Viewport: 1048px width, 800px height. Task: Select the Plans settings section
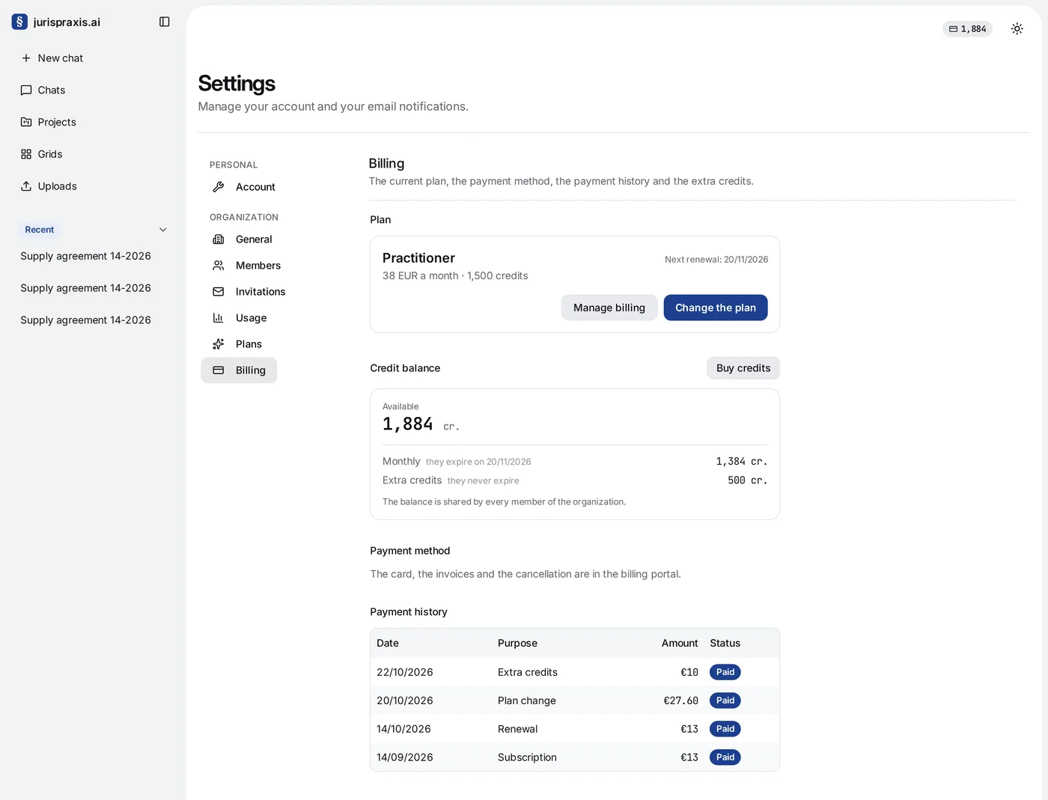[x=237, y=344]
